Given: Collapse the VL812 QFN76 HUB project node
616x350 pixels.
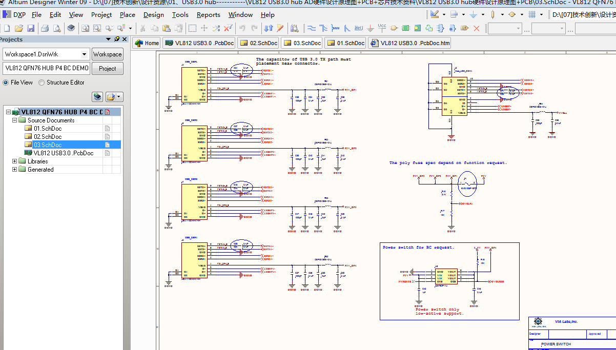Looking at the screenshot, I should point(8,112).
